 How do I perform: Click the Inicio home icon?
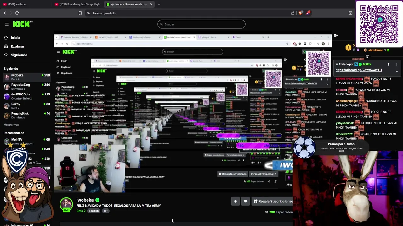point(6,38)
